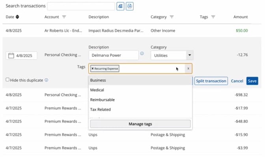Open the Usps transaction for -$3.99
This screenshot has height=157, width=265.
[93, 148]
